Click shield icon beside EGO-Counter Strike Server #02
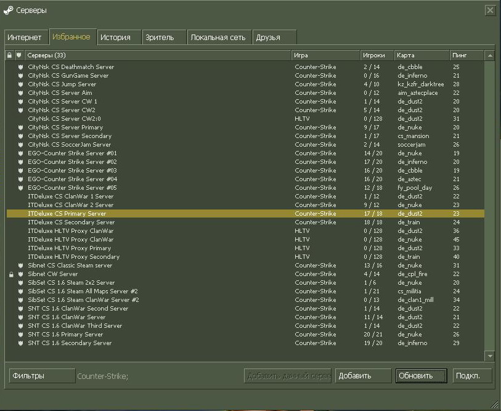This screenshot has height=411, width=501. 21,162
